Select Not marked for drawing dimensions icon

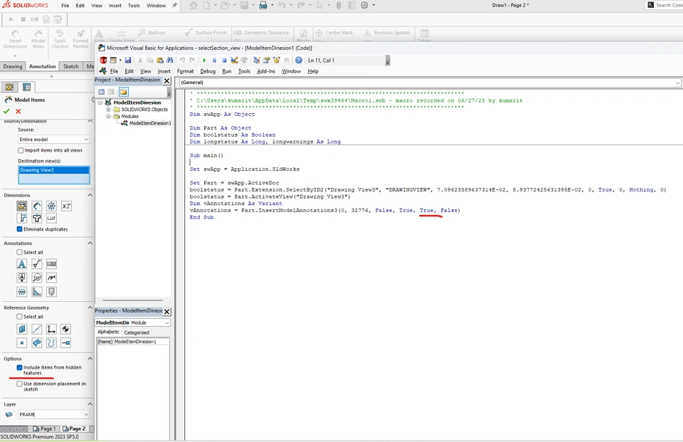coord(36,206)
